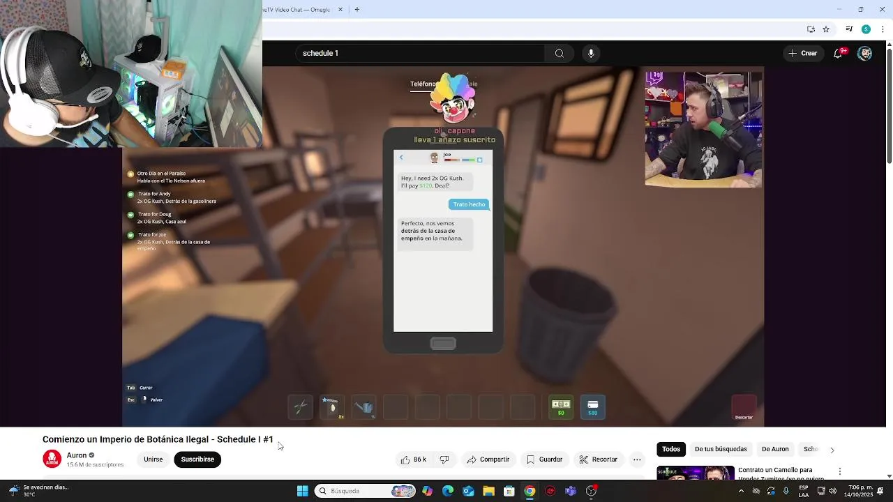Click the in-video phone home button

pos(443,343)
